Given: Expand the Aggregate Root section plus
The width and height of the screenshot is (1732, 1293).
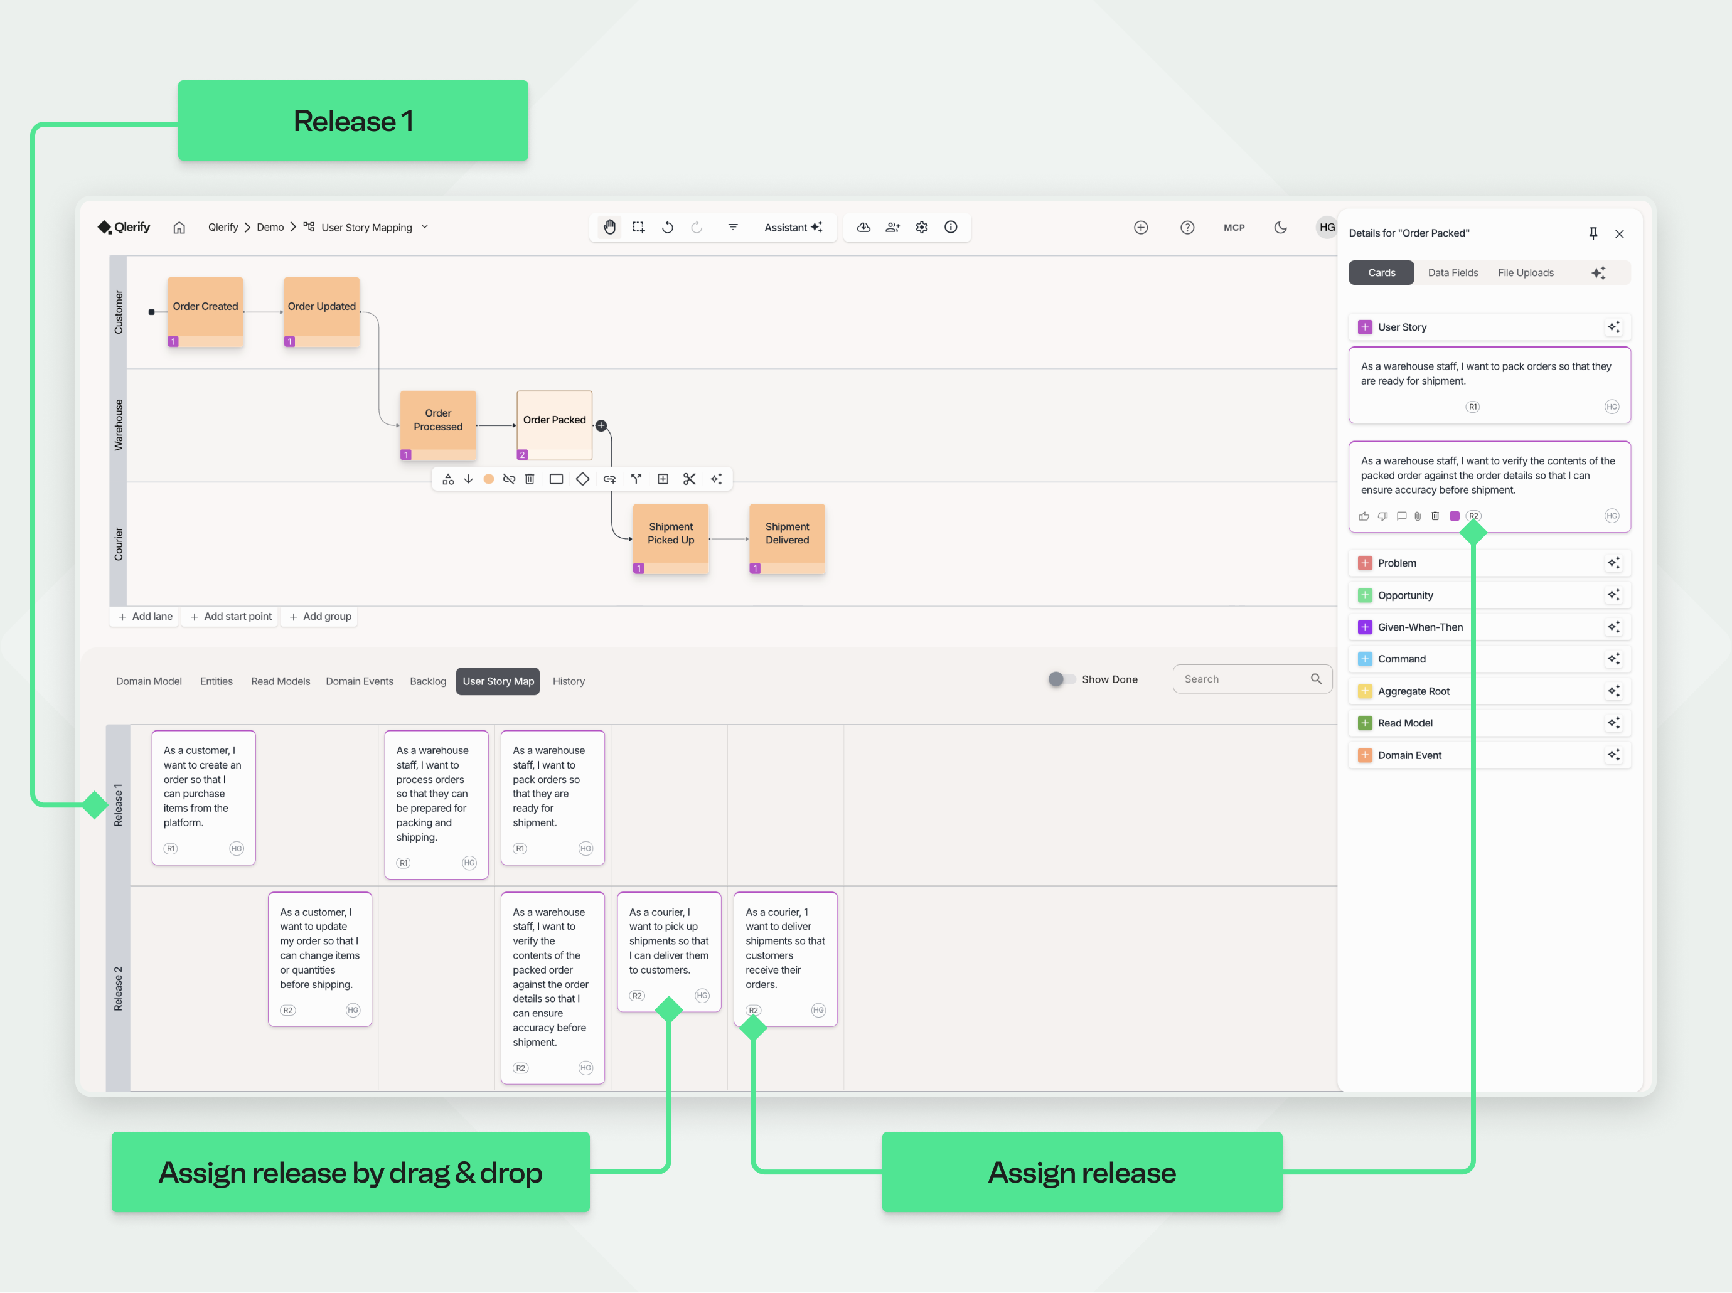Looking at the screenshot, I should pyautogui.click(x=1365, y=691).
